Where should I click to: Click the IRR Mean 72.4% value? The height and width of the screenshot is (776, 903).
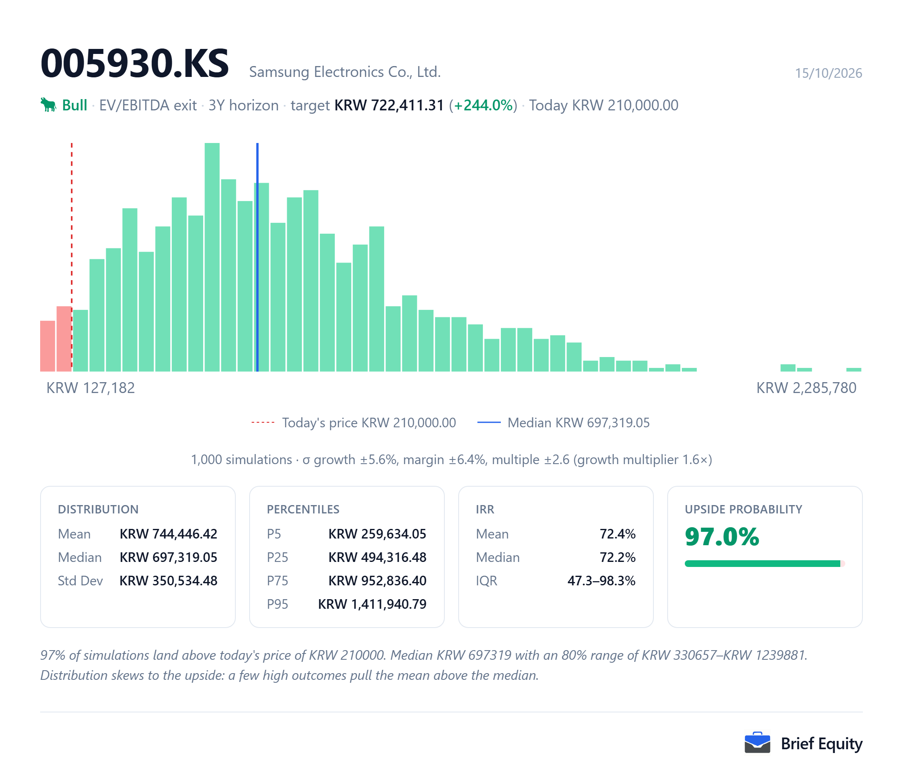coord(617,534)
